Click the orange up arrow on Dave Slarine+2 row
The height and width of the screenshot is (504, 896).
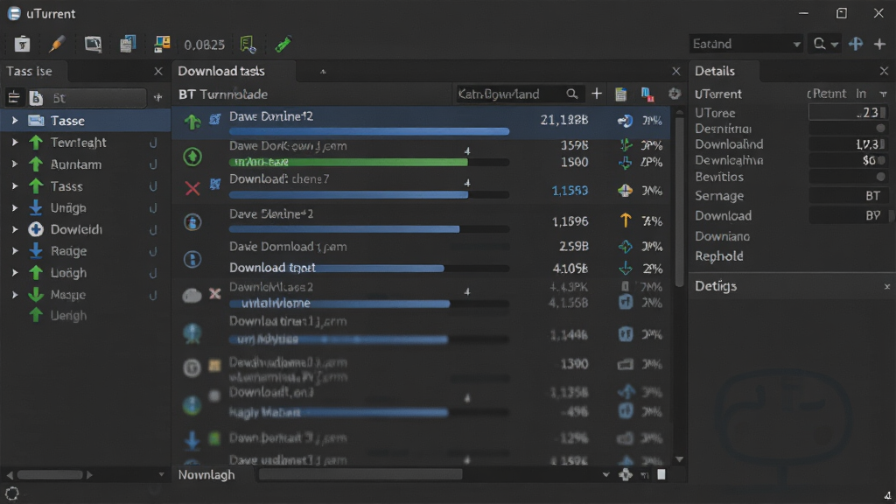click(626, 220)
